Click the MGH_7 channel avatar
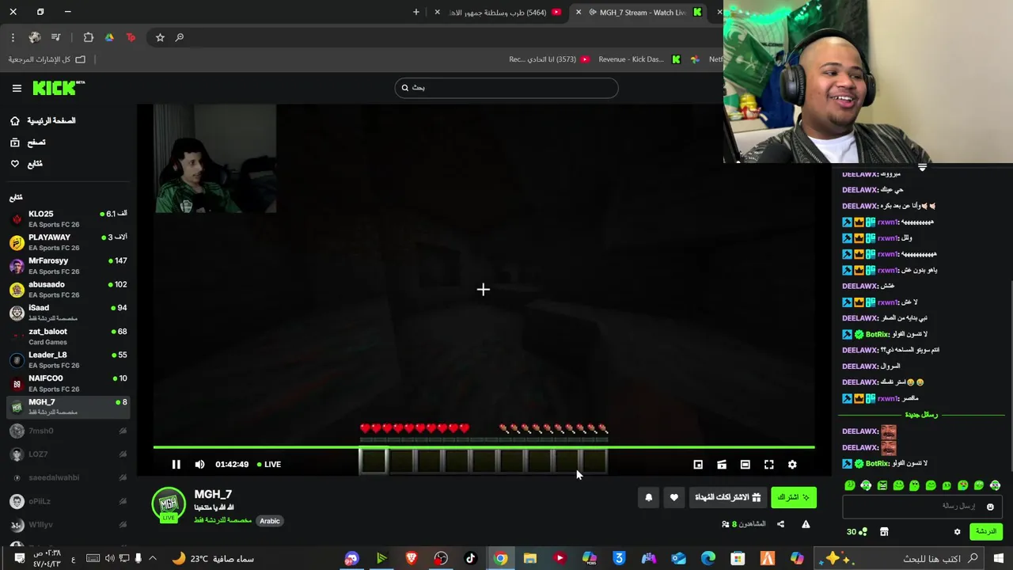Image resolution: width=1013 pixels, height=570 pixels. 169,503
